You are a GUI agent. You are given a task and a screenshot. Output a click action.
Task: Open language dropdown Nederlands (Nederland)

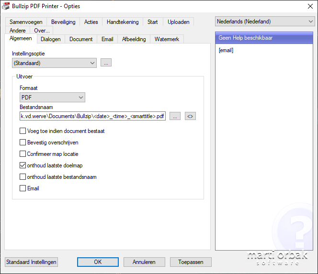(265, 22)
